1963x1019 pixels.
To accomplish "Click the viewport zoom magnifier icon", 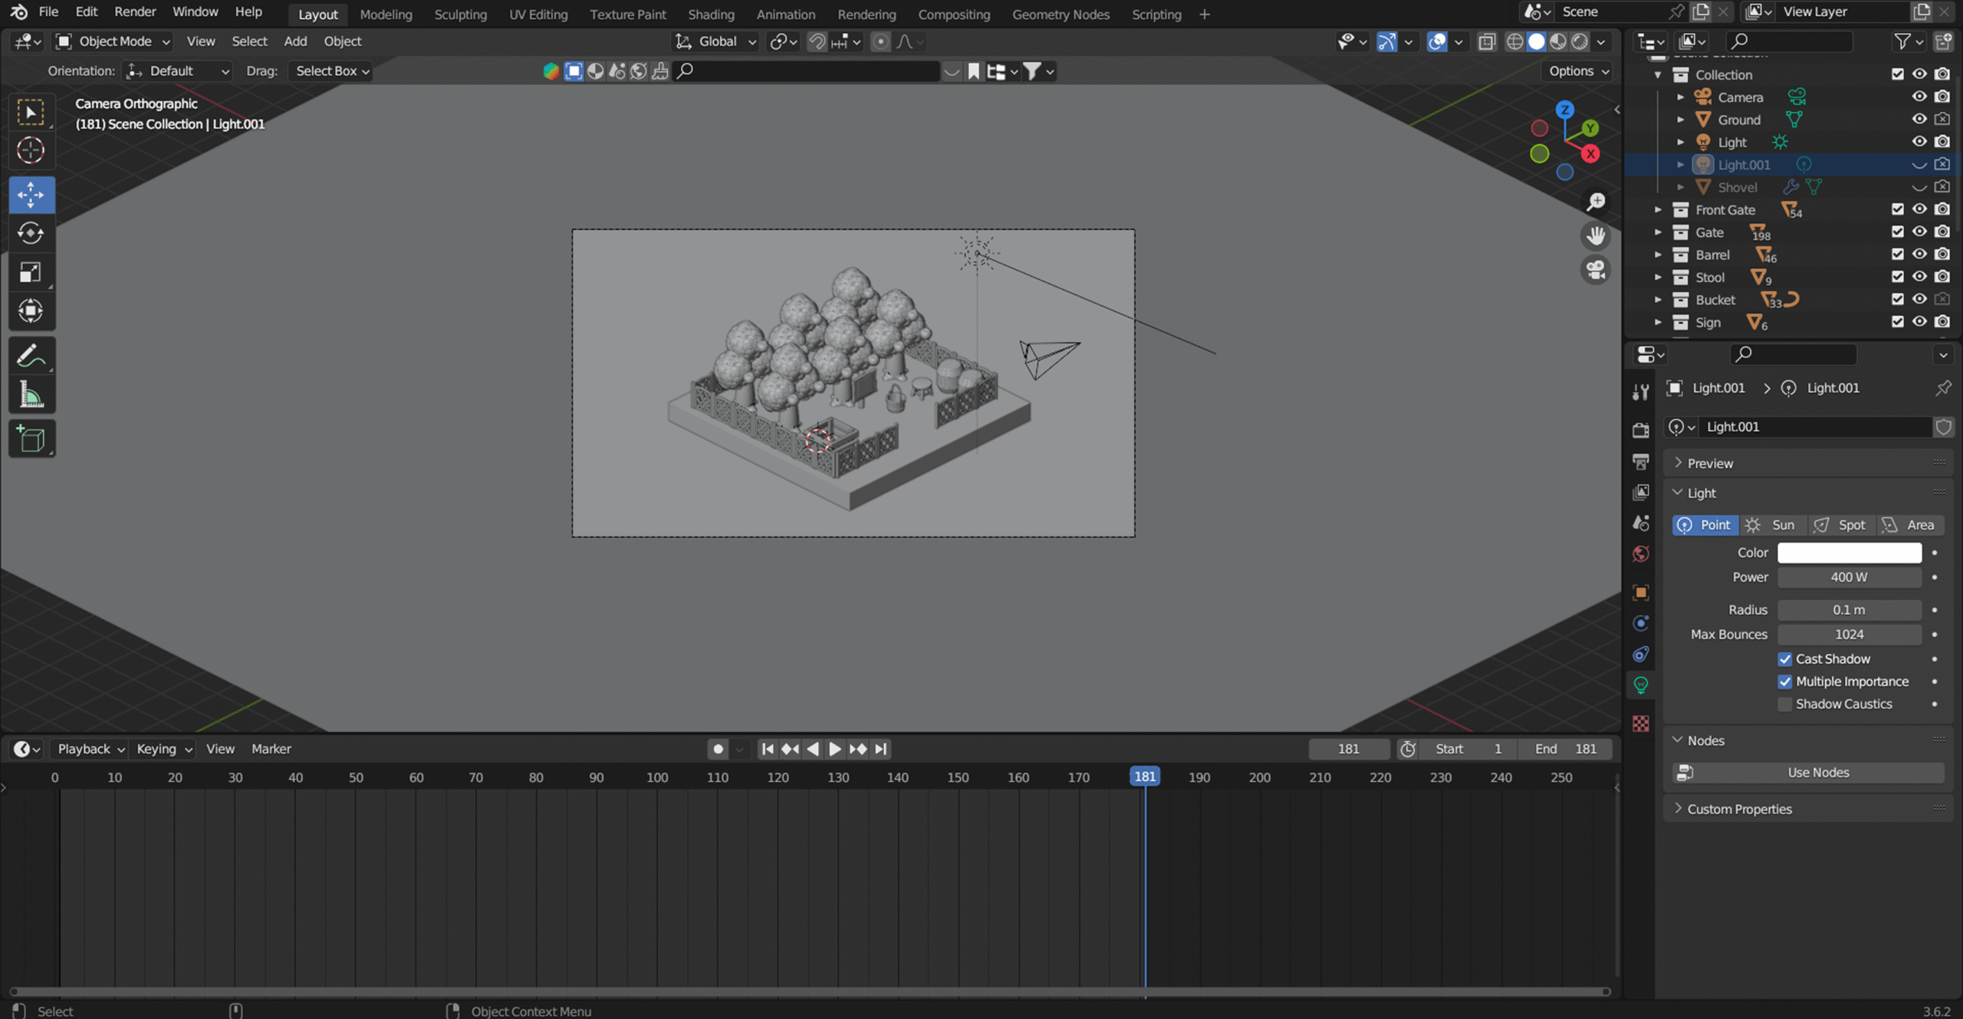I will pos(1596,202).
